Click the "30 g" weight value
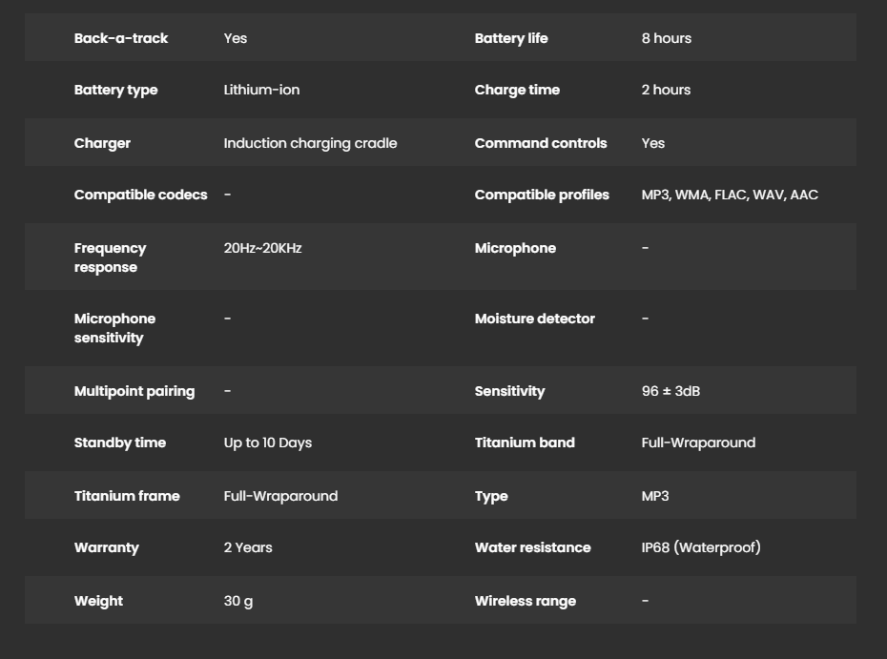Viewport: 887px width, 659px height. point(238,601)
